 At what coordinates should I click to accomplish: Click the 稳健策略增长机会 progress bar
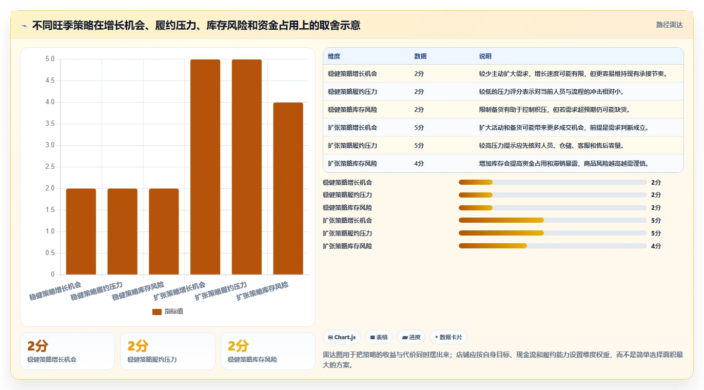pyautogui.click(x=553, y=182)
